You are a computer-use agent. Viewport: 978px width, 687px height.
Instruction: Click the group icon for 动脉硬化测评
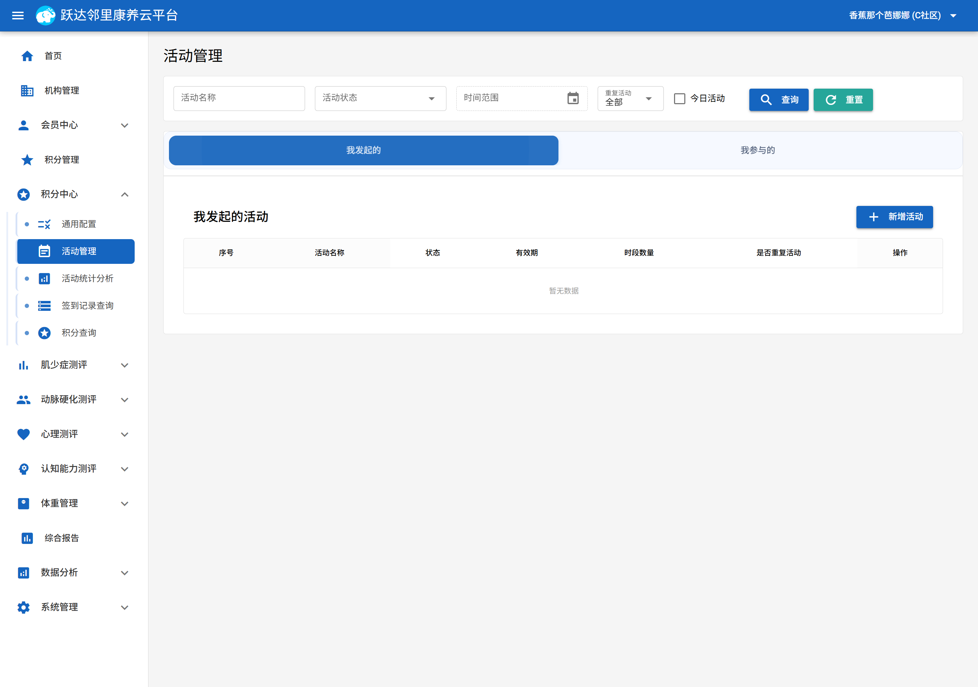point(23,400)
